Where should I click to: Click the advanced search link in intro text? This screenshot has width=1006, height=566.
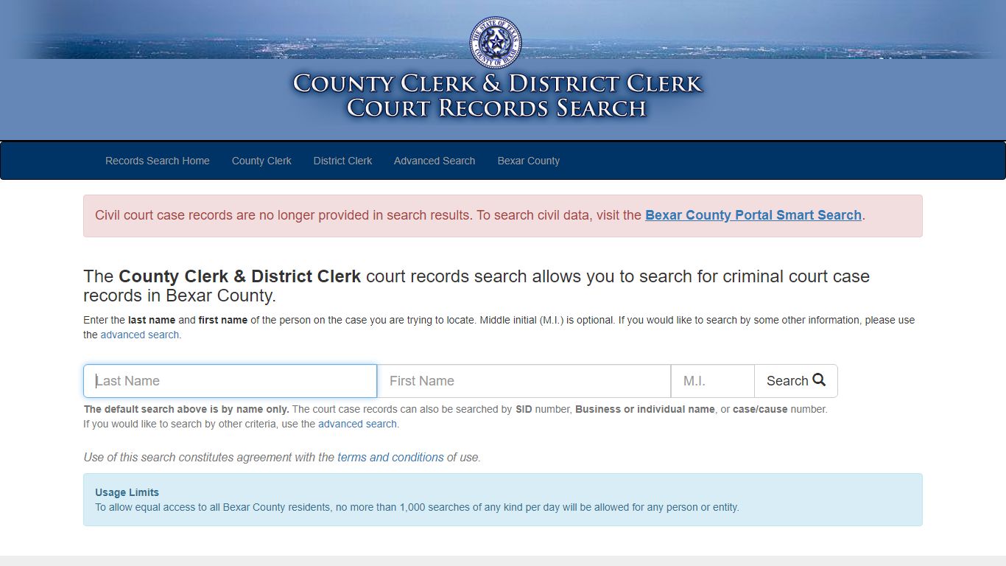coord(140,335)
